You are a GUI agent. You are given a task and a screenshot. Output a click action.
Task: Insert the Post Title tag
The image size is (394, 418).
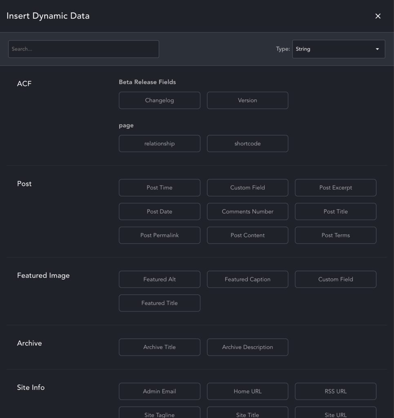click(336, 211)
